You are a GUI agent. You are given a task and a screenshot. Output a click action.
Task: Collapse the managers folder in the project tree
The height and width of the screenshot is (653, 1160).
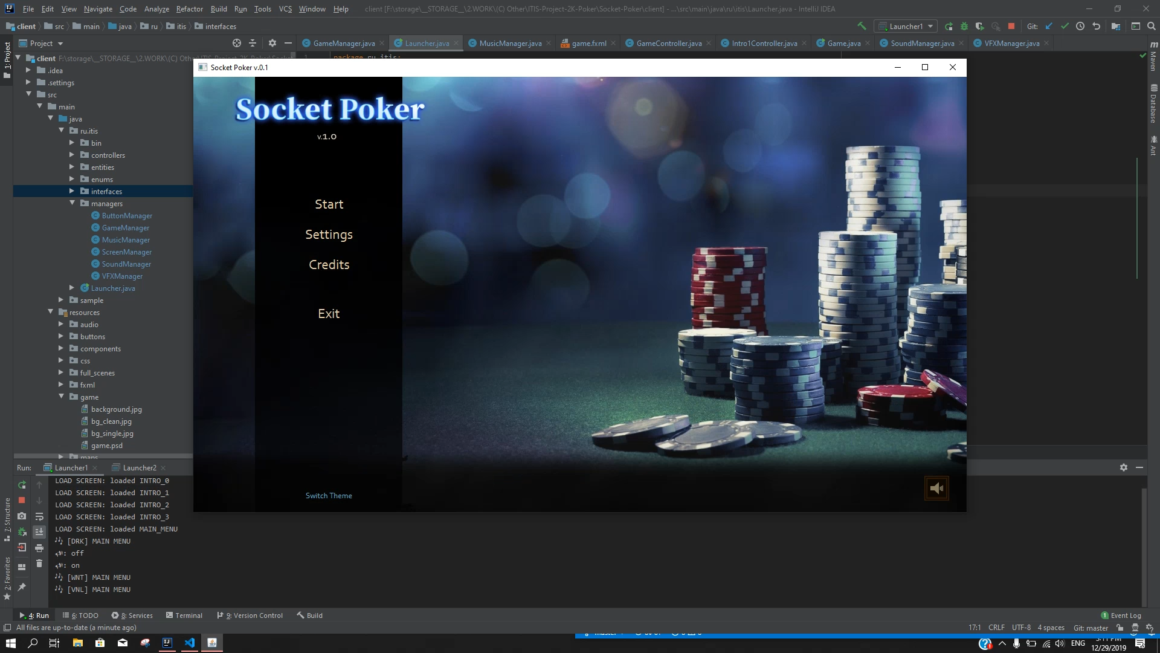click(x=72, y=204)
